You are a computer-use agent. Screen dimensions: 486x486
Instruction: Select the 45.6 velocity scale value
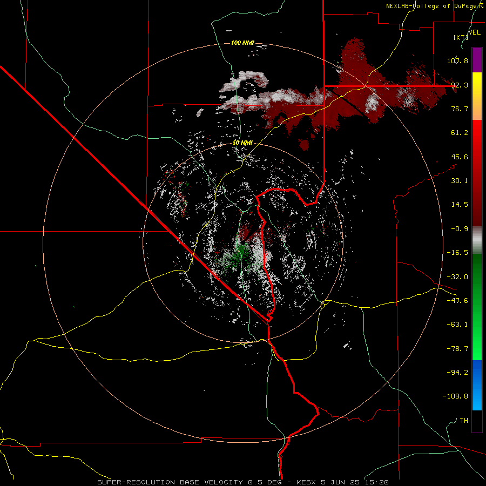[460, 157]
